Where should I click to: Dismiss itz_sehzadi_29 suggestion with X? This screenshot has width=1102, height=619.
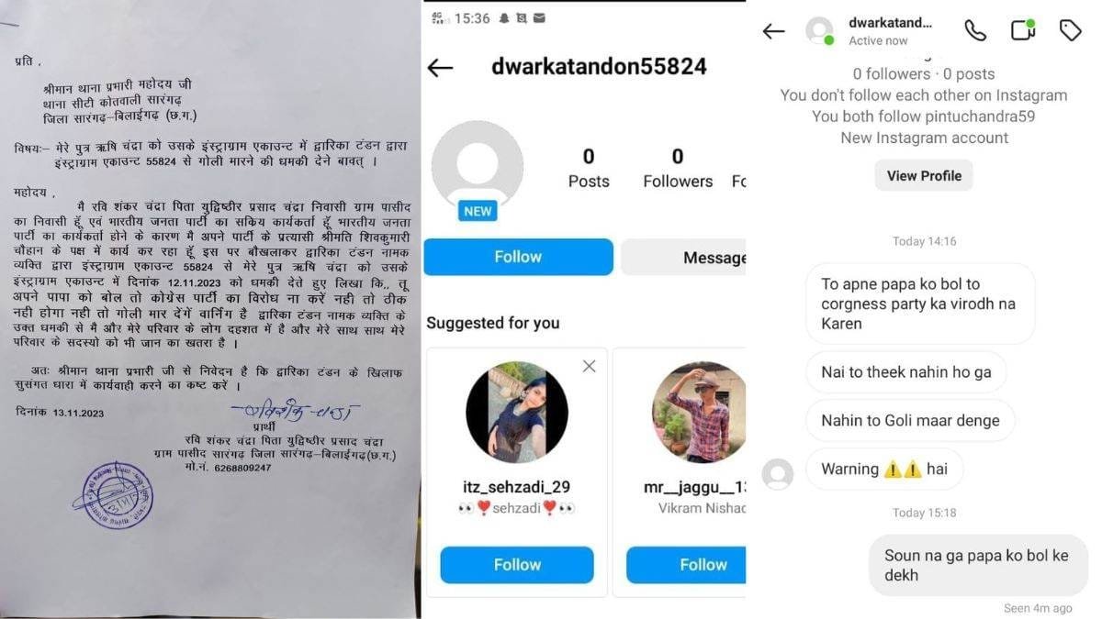point(590,366)
